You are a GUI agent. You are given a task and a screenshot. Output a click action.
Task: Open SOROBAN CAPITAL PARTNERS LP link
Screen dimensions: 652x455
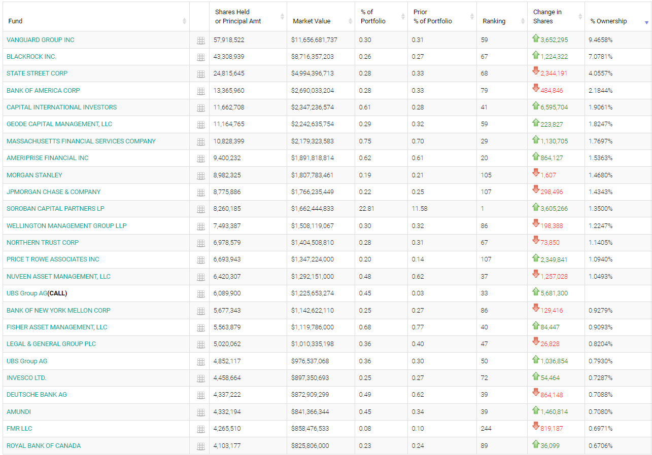55,208
